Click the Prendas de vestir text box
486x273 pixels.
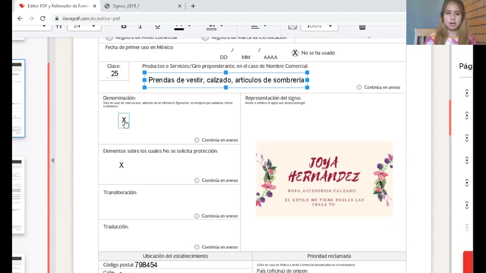(226, 80)
